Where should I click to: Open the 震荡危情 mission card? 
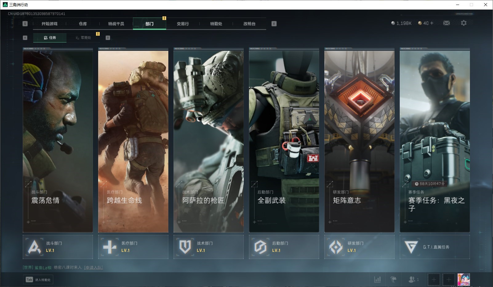58,141
